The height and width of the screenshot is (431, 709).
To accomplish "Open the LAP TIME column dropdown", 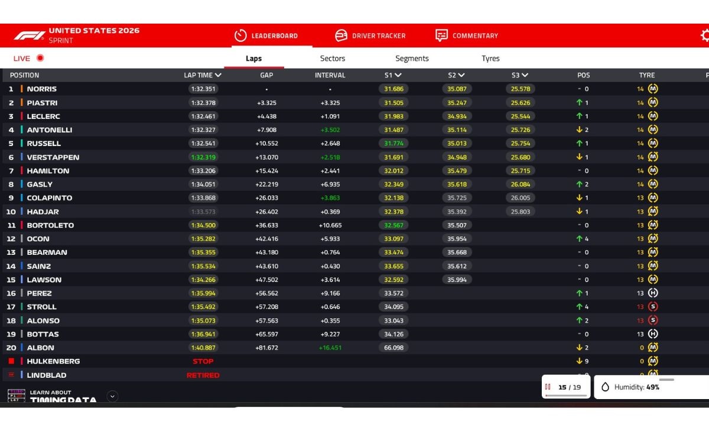I will tap(219, 75).
